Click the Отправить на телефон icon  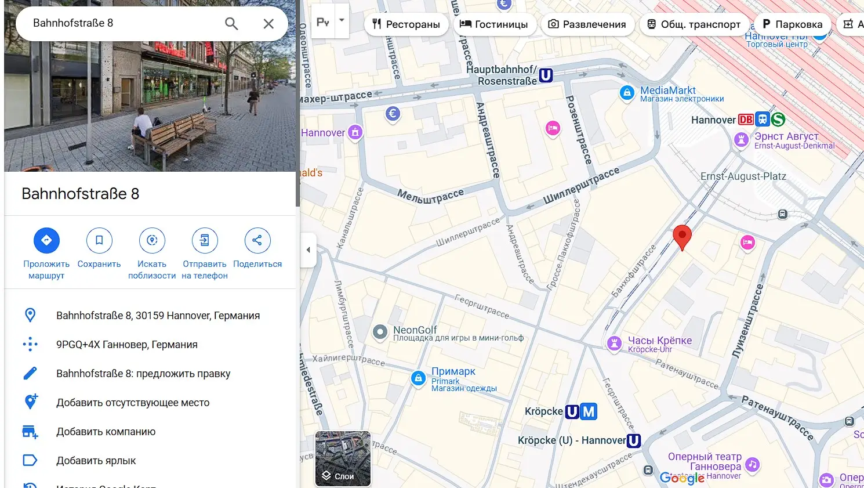204,240
